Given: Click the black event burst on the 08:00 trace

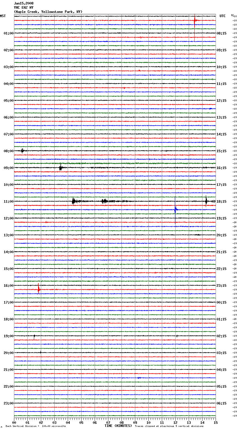Looking at the screenshot, I should [x=23, y=151].
